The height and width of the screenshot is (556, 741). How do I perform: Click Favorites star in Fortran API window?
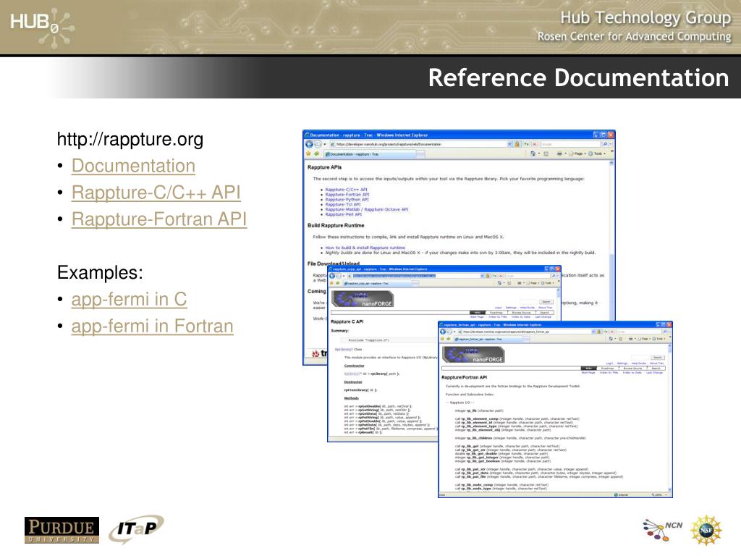442,339
